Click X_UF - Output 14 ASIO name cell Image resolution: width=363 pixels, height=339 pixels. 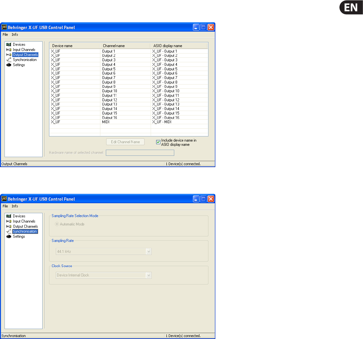click(x=166, y=109)
